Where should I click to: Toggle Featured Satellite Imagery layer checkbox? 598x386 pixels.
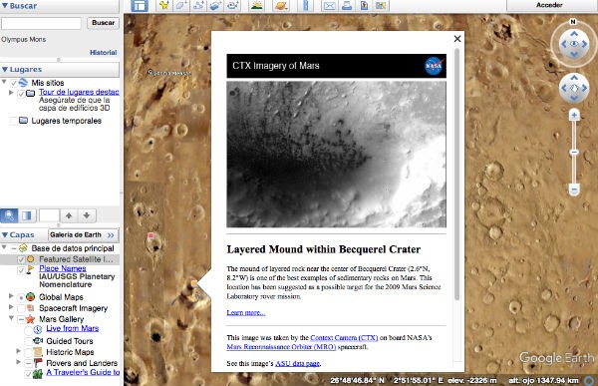(21, 259)
